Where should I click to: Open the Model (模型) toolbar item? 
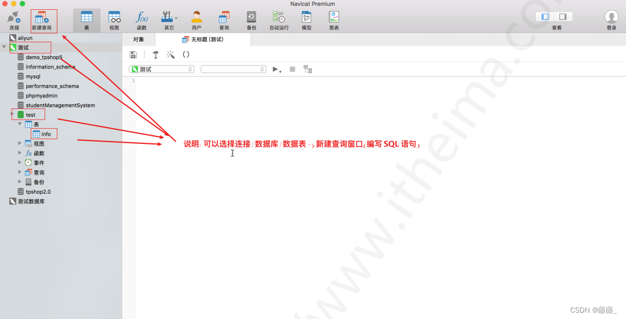[x=307, y=20]
